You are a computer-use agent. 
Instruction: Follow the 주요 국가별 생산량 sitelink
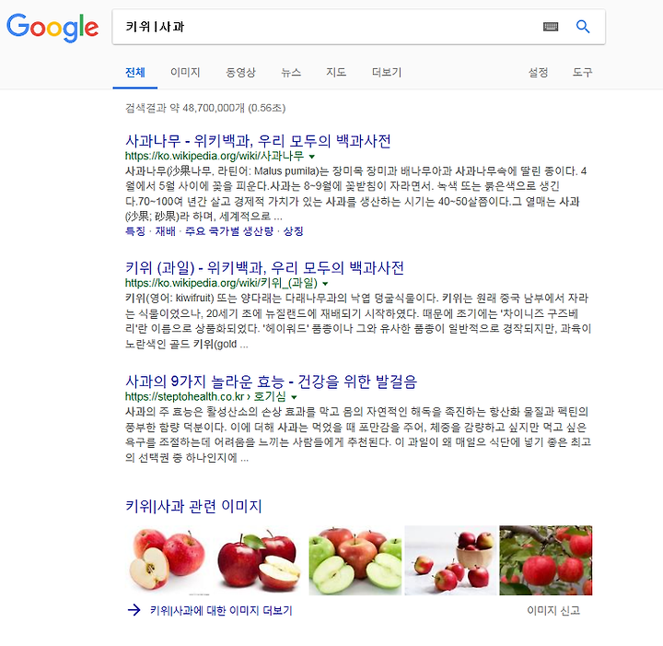pos(229,231)
